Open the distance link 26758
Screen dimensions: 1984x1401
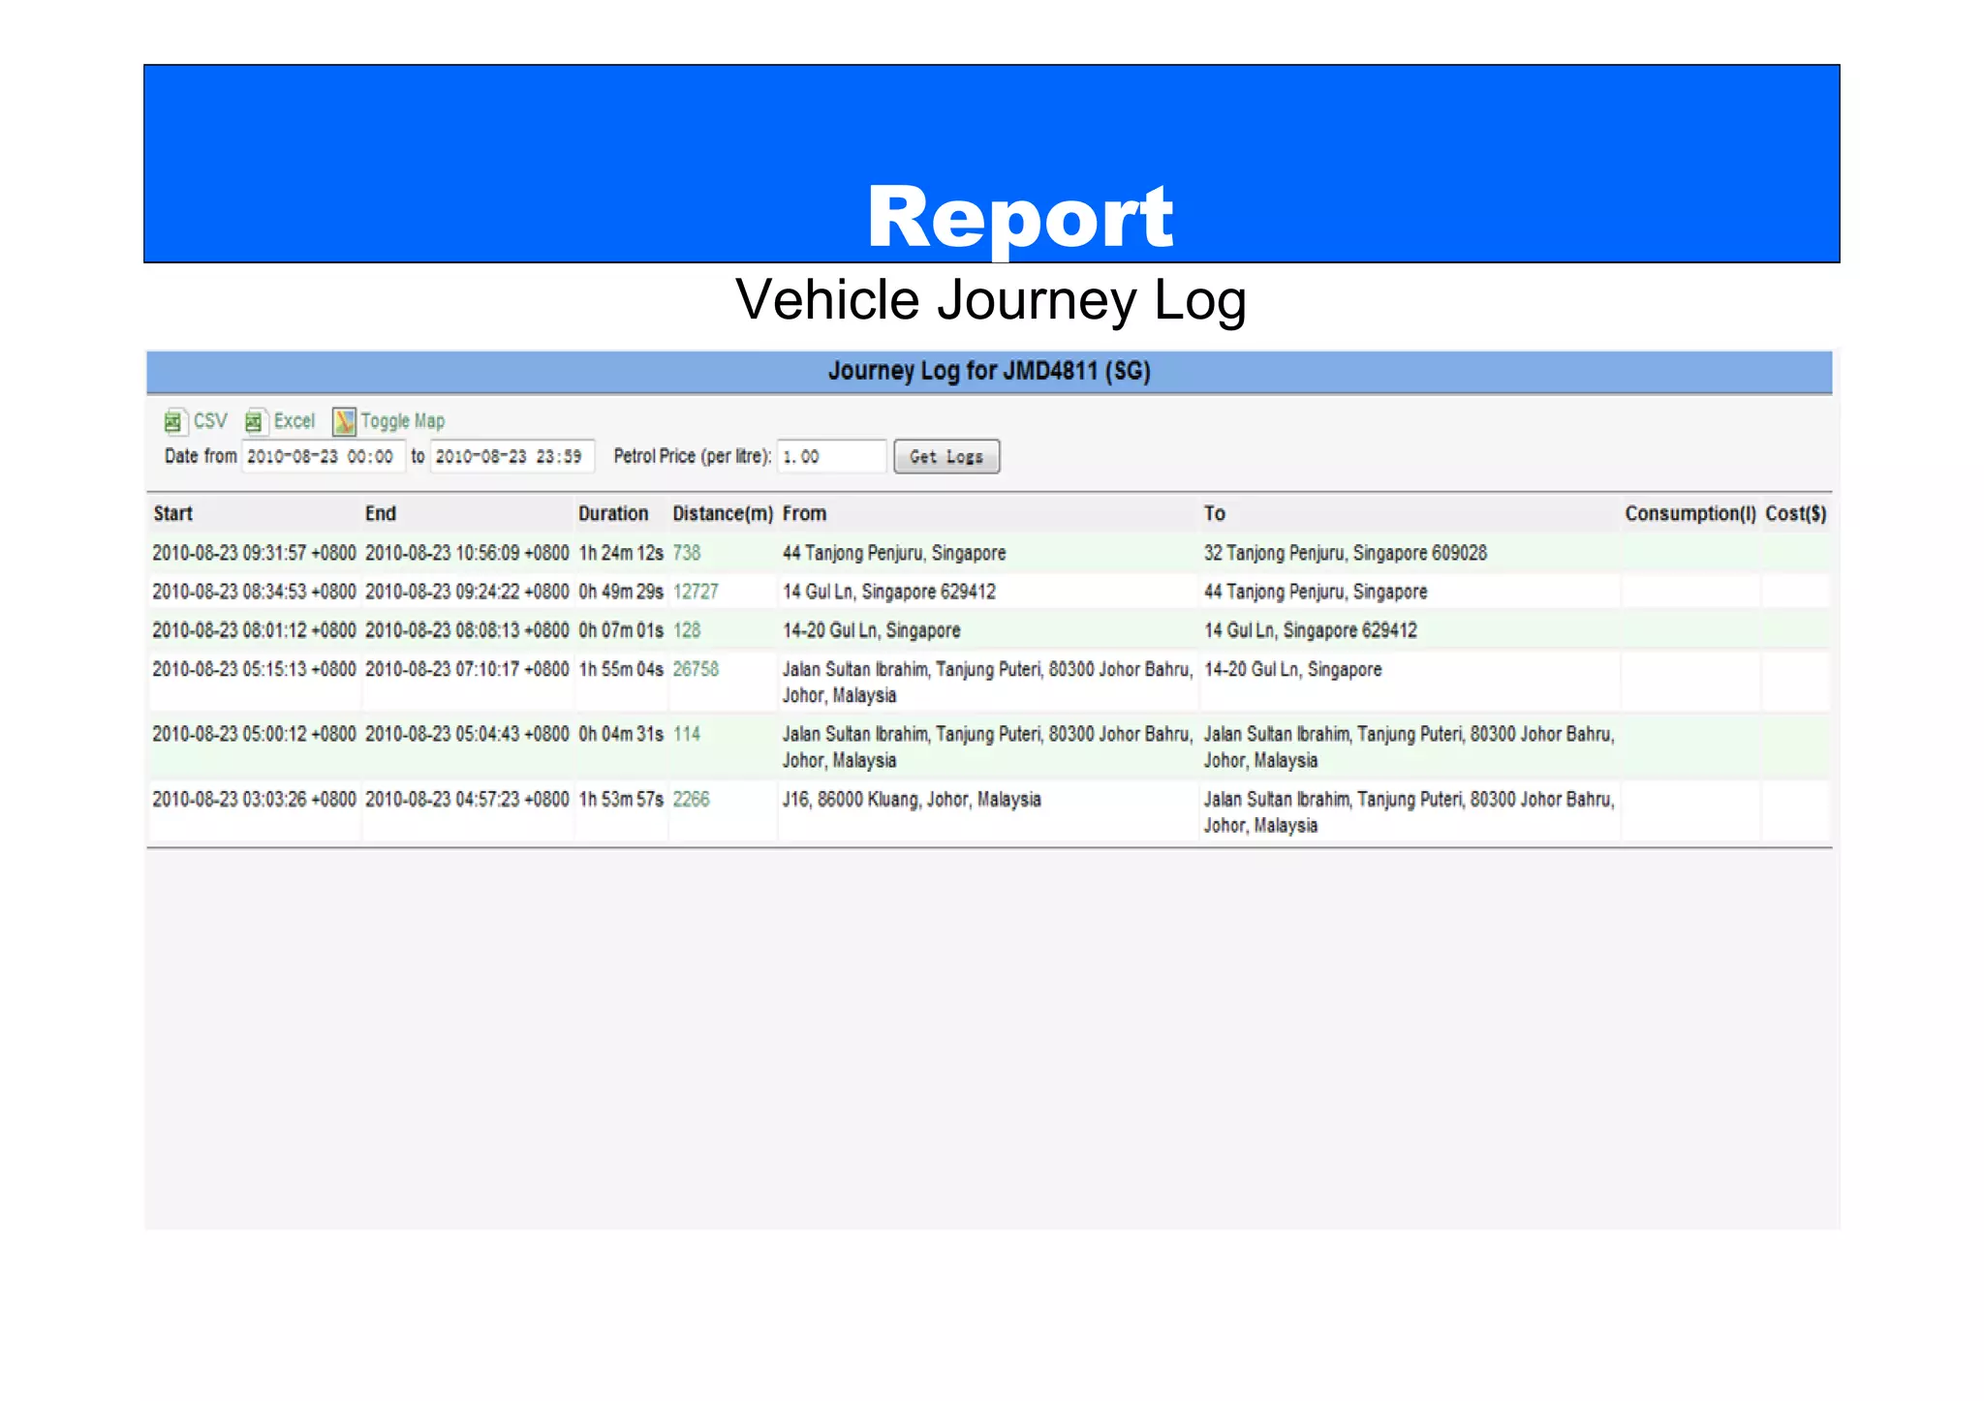click(x=696, y=669)
